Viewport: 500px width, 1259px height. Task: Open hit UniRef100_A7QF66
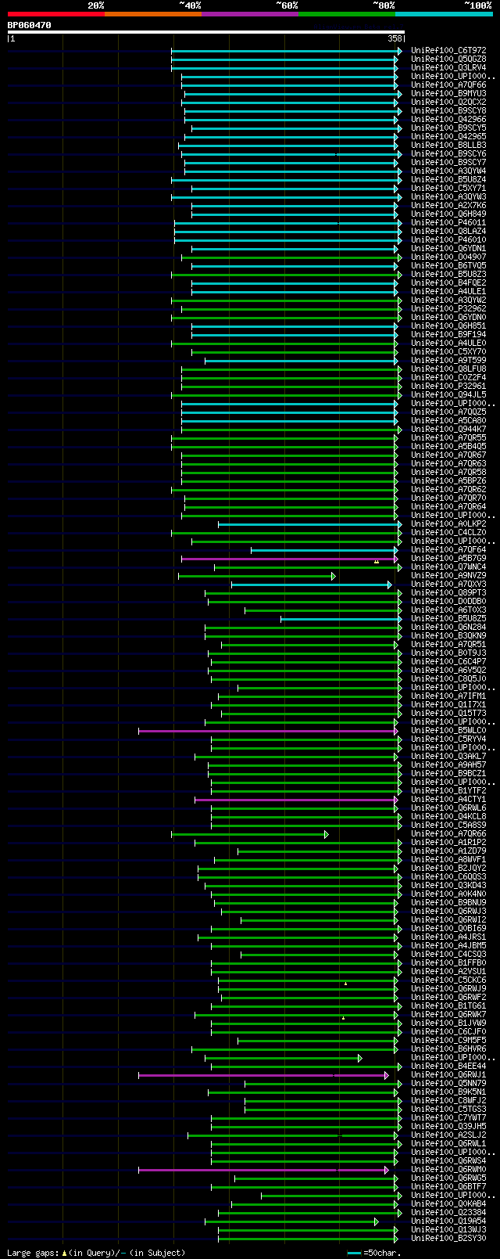[x=448, y=85]
